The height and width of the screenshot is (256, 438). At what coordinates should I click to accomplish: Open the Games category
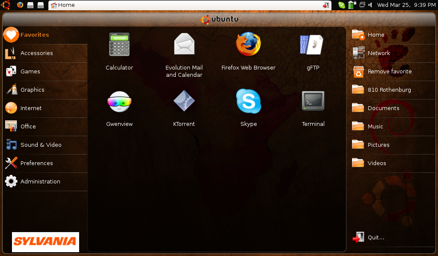[x=45, y=72]
